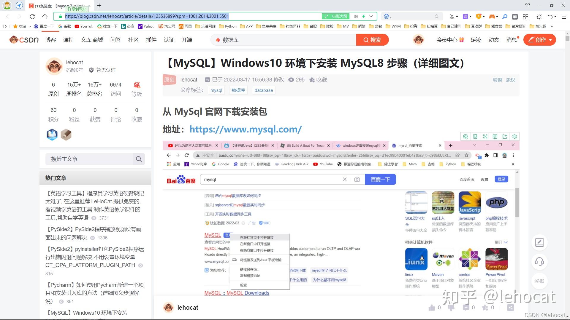Viewport: 570px width, 320px height.
Task: Favorite the article with the star icon
Action: coord(486,308)
